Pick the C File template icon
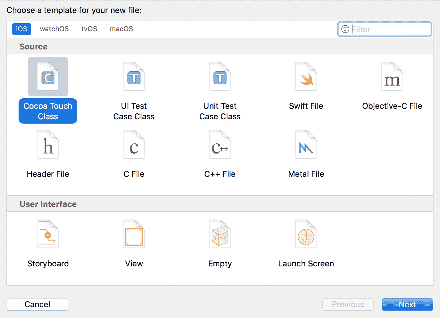 (134, 145)
